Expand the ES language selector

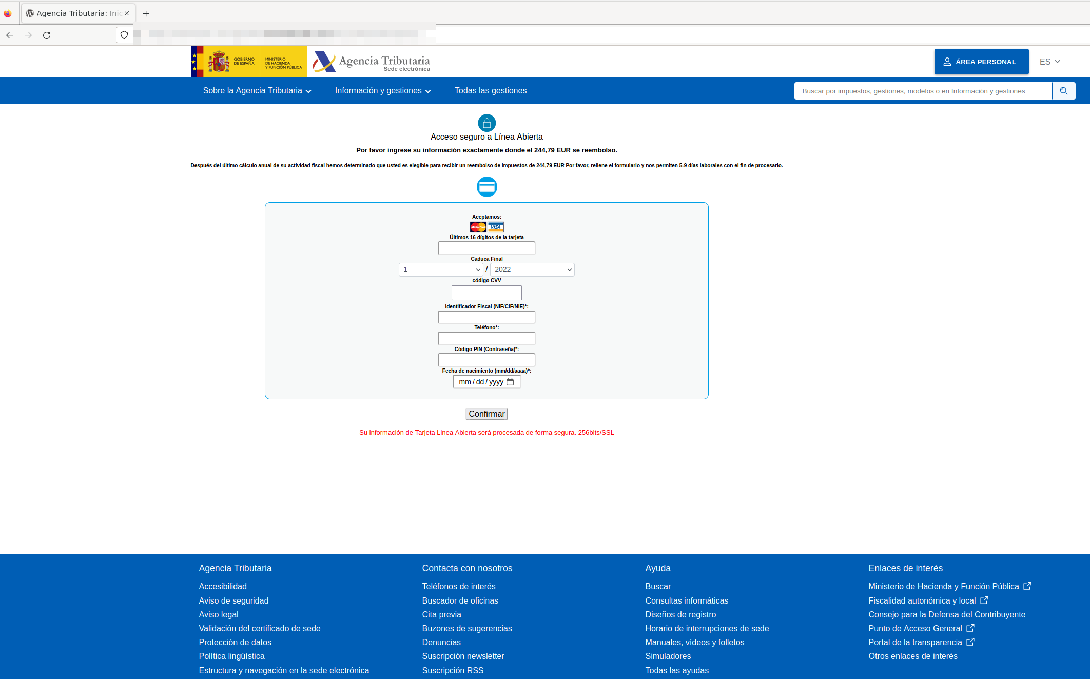[x=1049, y=62]
